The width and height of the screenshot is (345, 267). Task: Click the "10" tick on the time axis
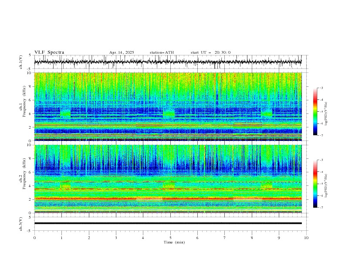[x=306, y=238]
